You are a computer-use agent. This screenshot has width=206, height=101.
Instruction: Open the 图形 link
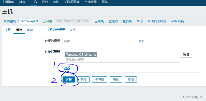[x=140, y=21]
